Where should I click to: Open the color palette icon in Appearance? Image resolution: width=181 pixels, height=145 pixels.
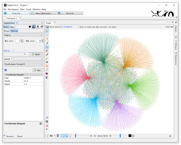(30, 27)
